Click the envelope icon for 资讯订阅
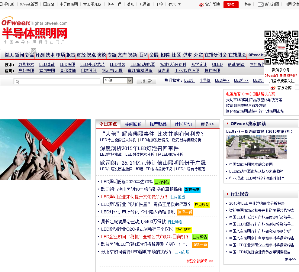 pos(261,5)
